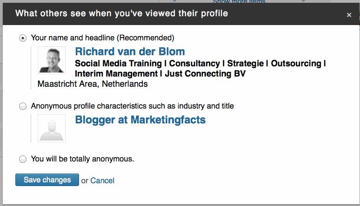Click the 'Maastricht Area, Netherlands' location text
Screen dimensions: 360x206
coord(93,84)
